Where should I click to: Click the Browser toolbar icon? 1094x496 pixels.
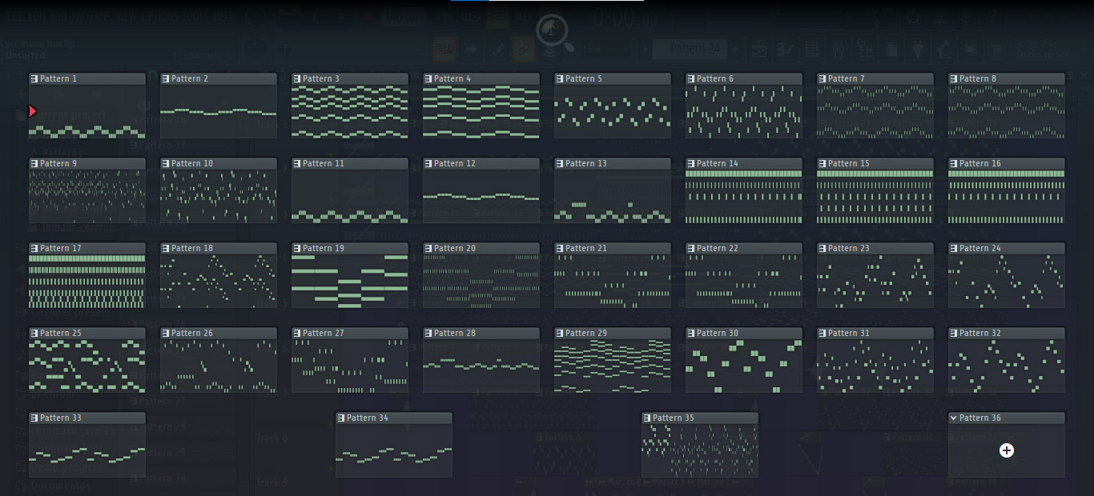click(891, 49)
